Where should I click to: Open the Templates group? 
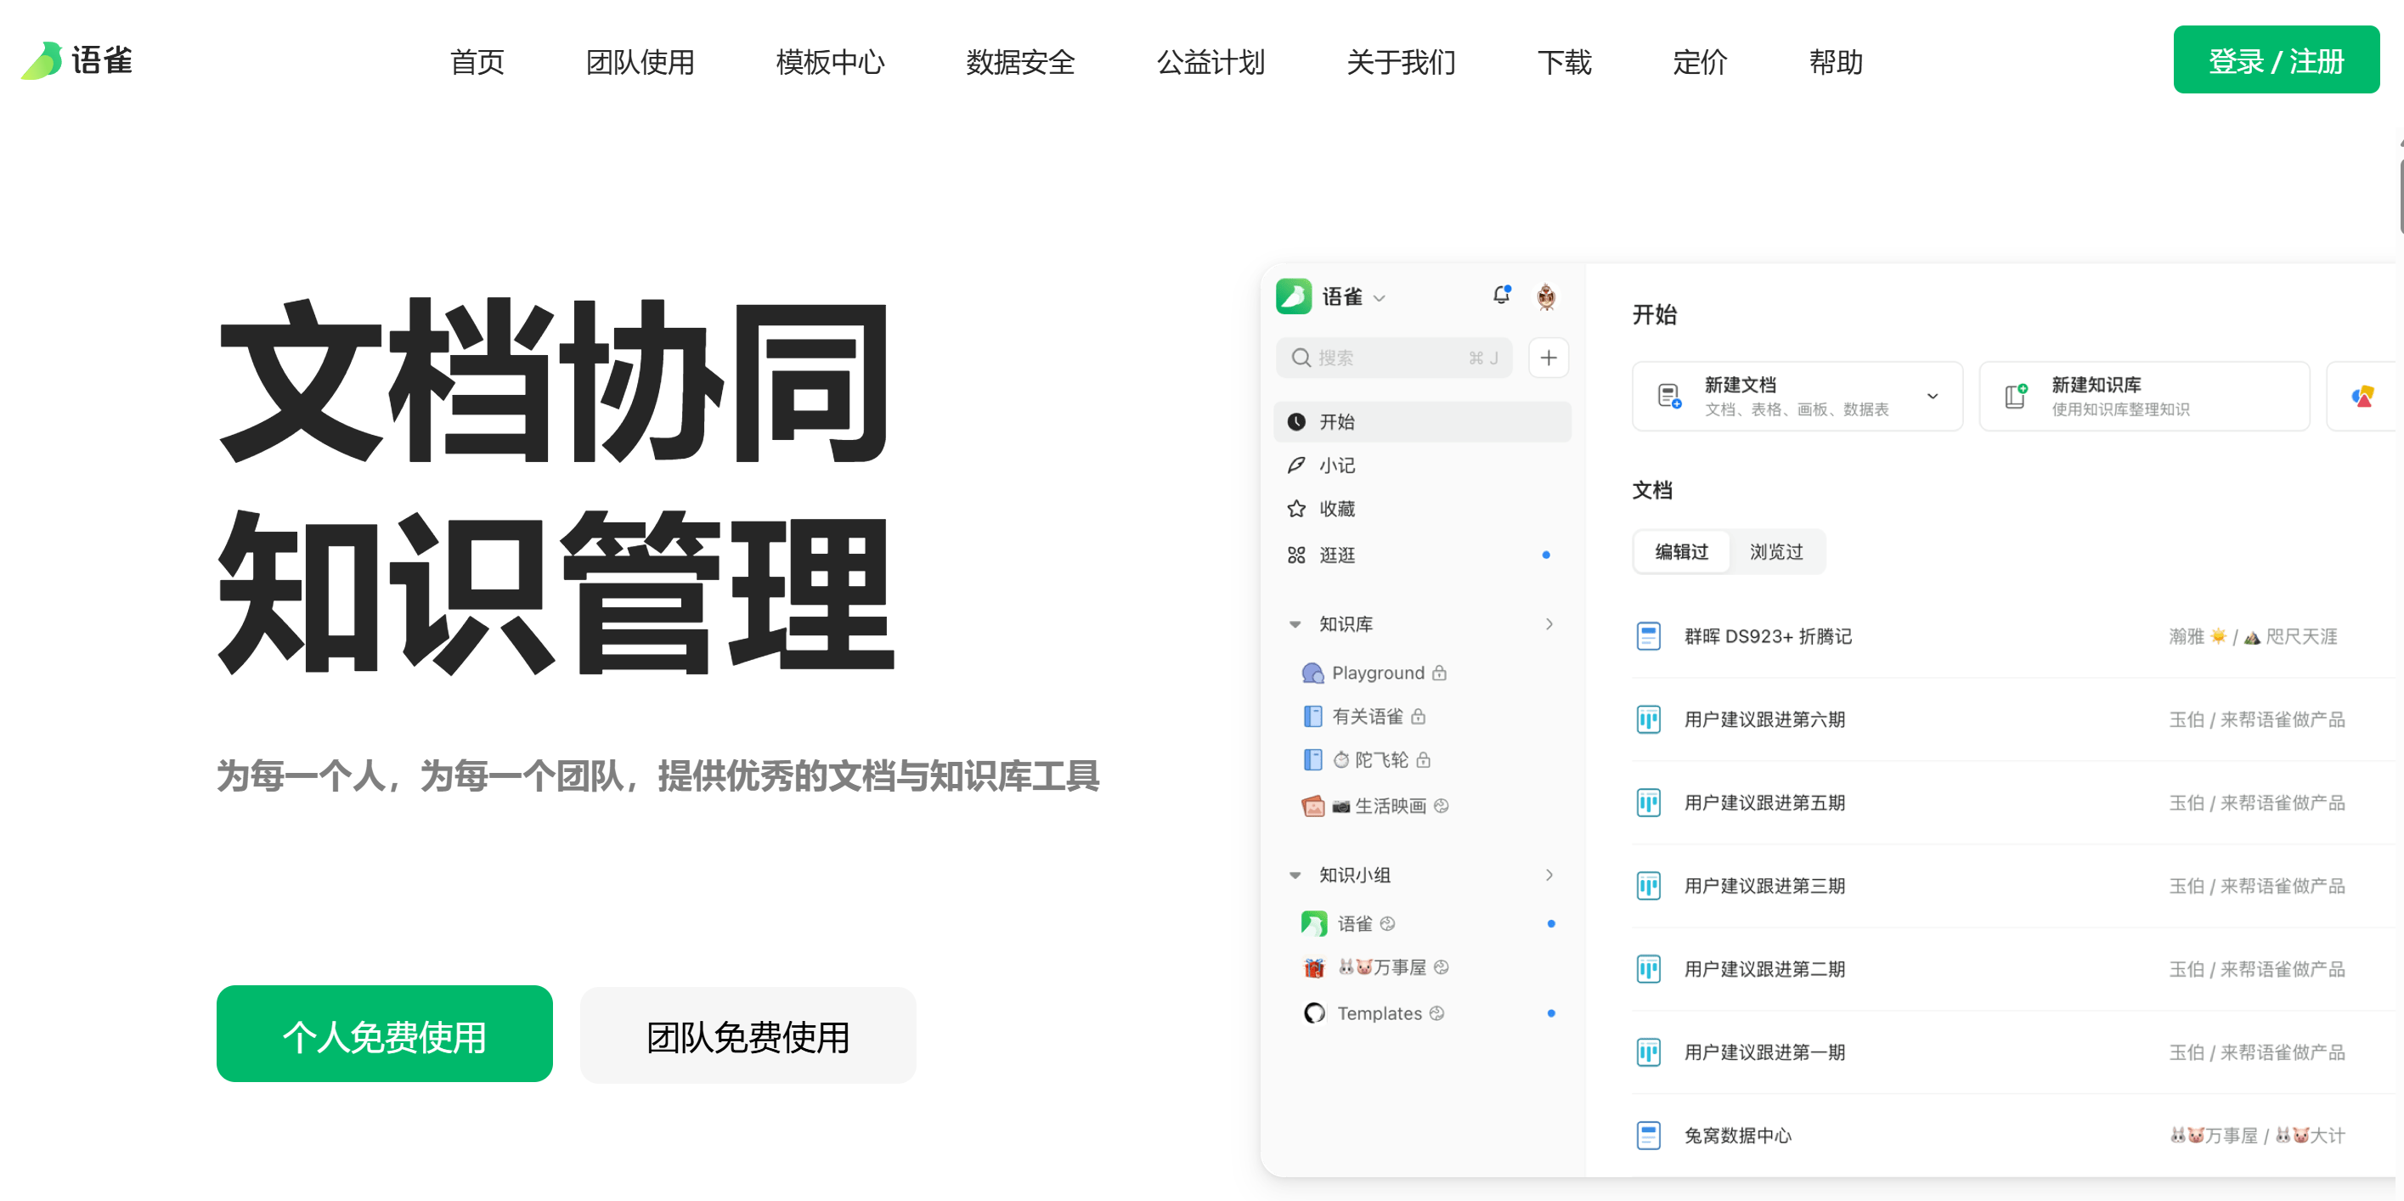click(1380, 1013)
